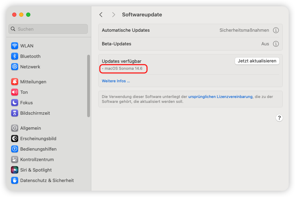Select the Netzwerk sidebar label
Screen dimensions: 295x197
tap(30, 67)
